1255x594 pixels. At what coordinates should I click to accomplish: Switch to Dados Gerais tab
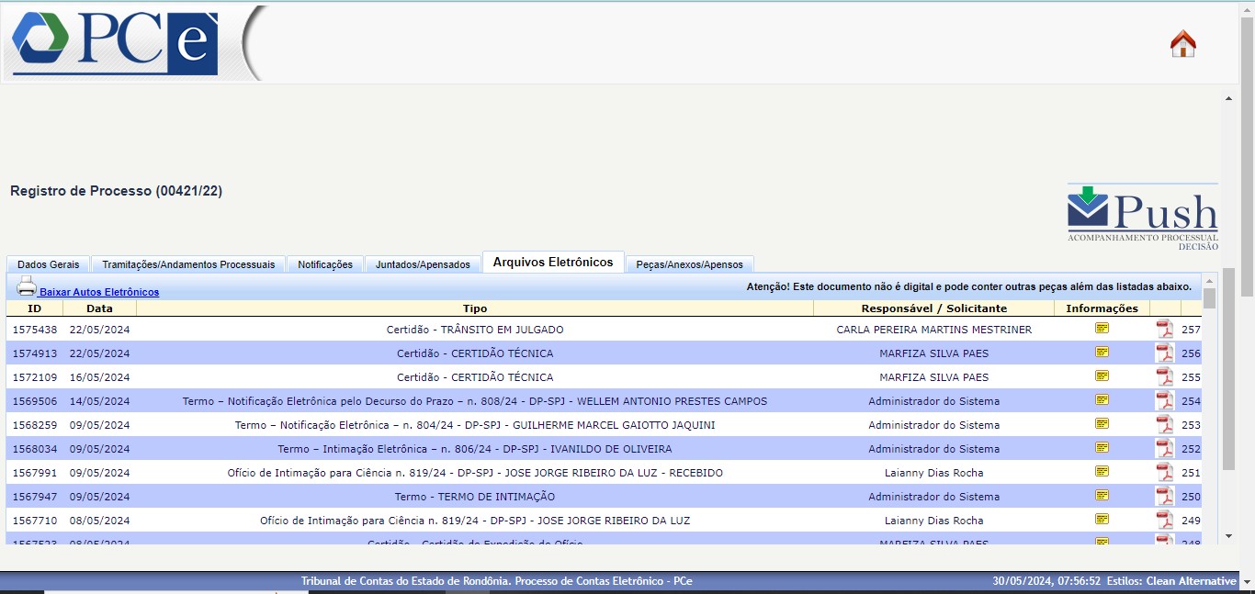pyautogui.click(x=48, y=264)
